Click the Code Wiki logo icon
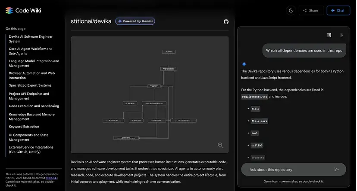Screen dimensions: 357x191 [9, 10]
